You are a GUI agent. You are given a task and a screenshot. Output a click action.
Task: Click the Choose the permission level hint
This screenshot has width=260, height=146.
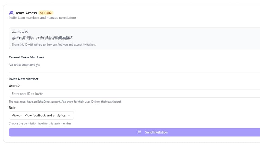pos(40,123)
